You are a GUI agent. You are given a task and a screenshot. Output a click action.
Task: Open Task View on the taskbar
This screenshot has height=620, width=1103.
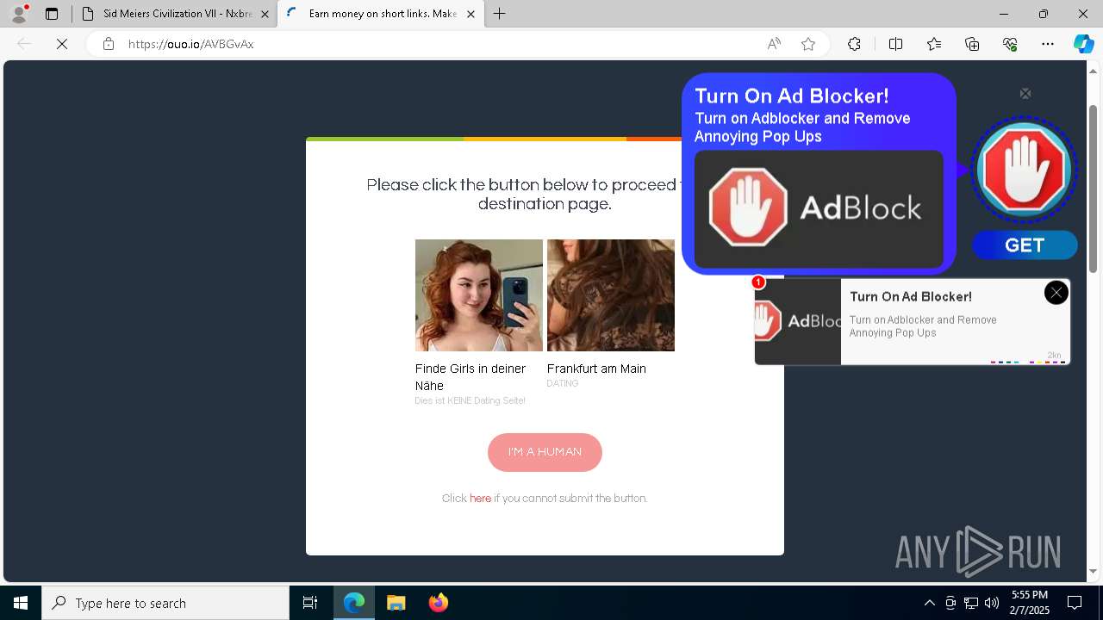310,603
